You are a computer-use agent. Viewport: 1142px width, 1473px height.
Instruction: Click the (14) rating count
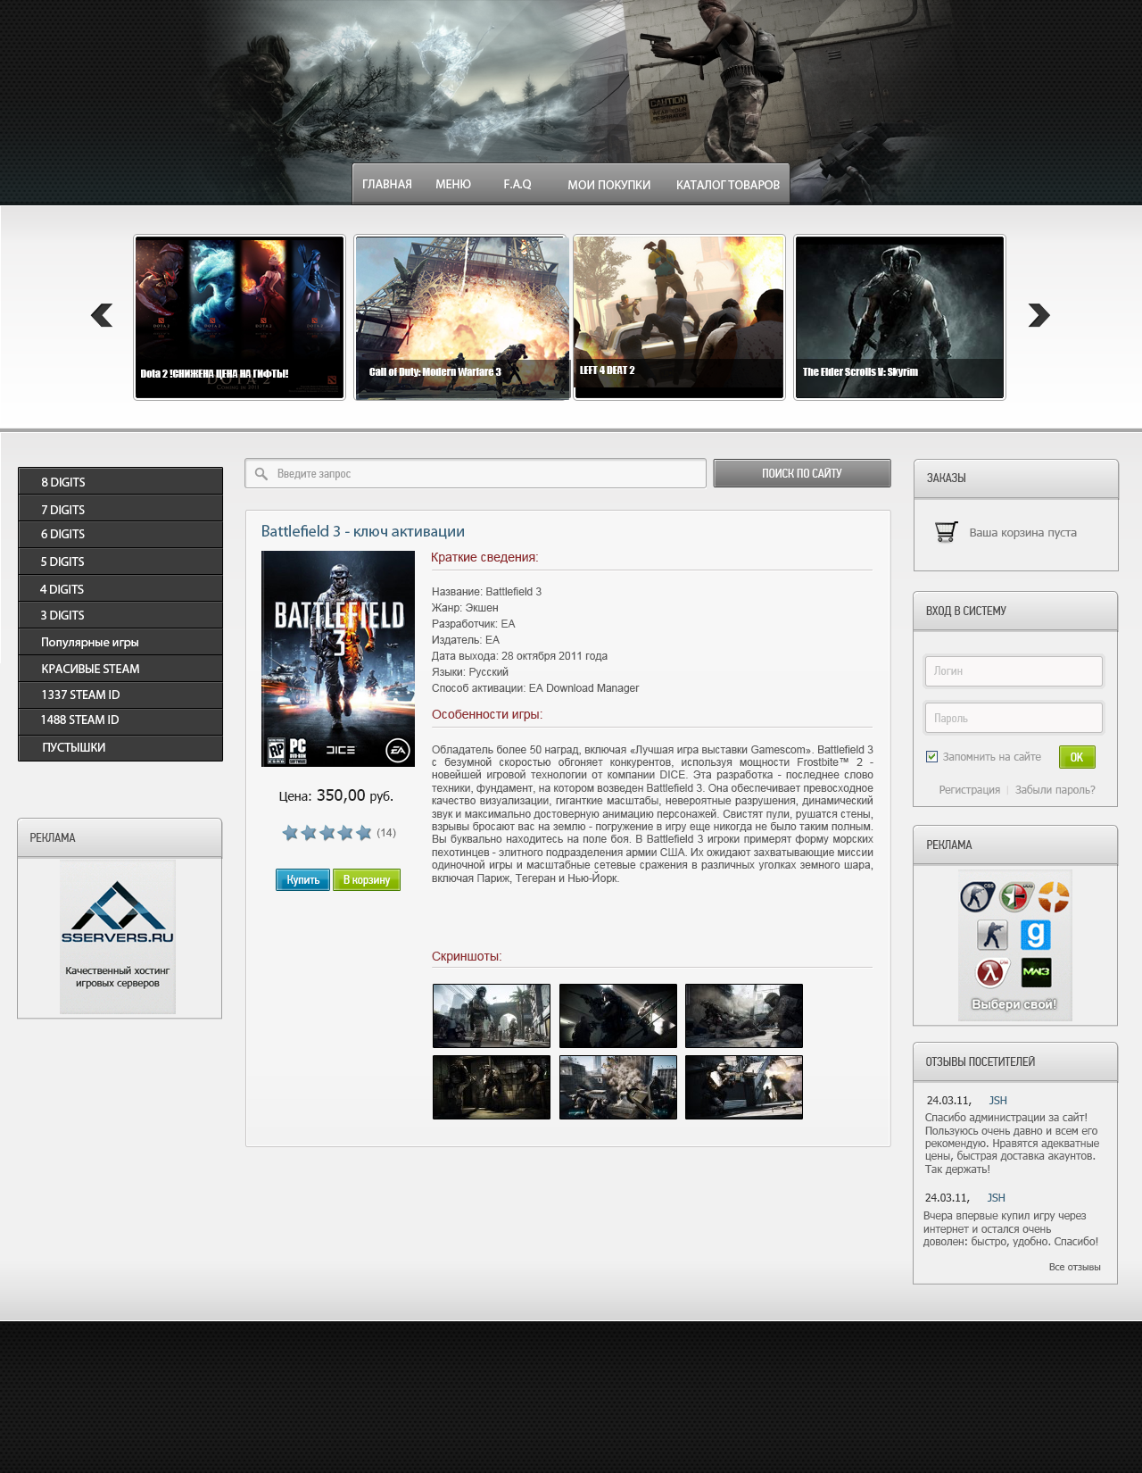pos(386,833)
